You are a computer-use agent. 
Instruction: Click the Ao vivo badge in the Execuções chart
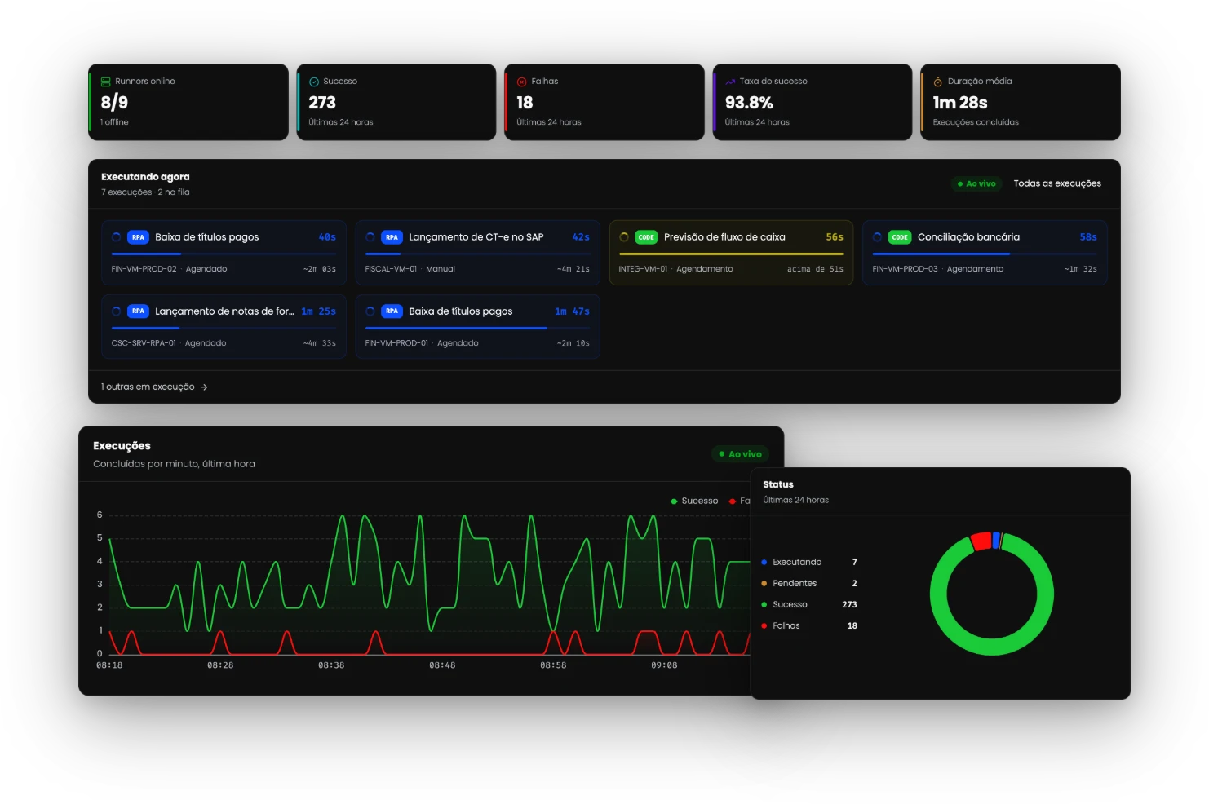tap(740, 454)
